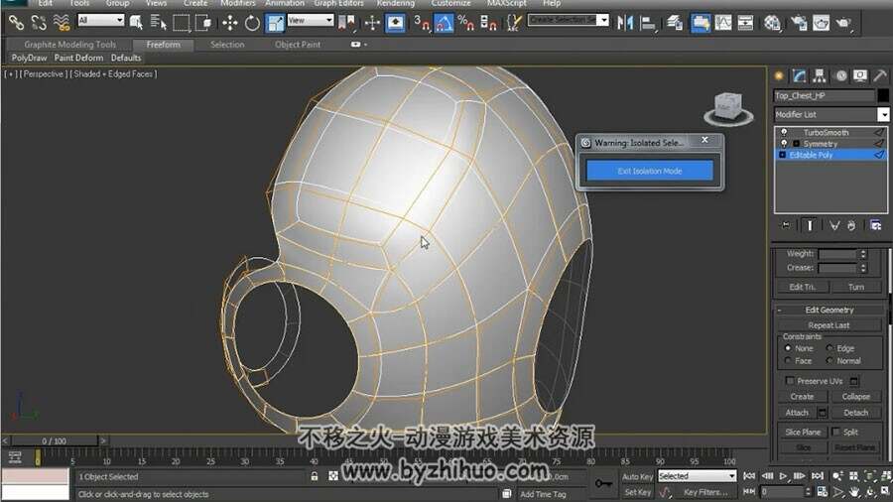Click the Align tool icon
This screenshot has width=893, height=502.
[648, 22]
